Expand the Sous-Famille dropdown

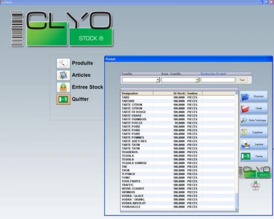click(x=197, y=80)
